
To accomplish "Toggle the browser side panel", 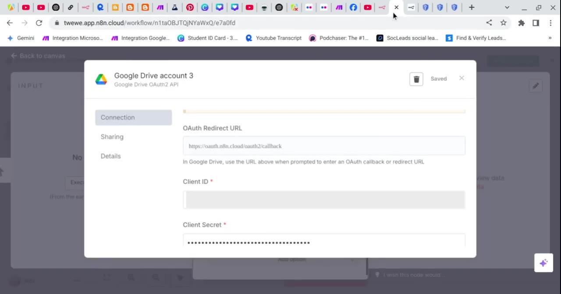I will click(x=536, y=23).
